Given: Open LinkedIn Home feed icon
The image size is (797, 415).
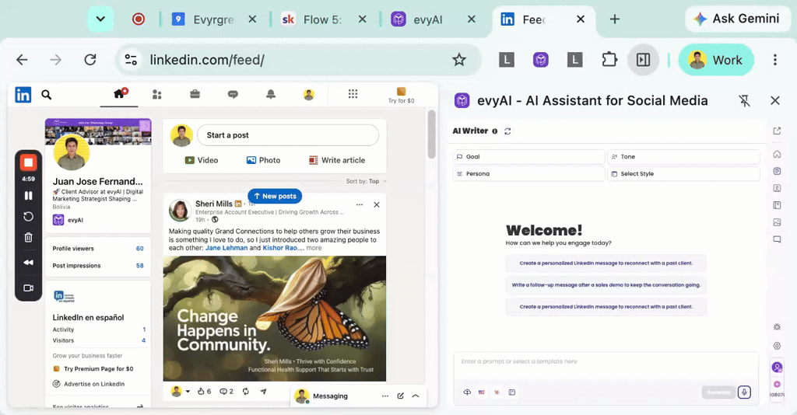Looking at the screenshot, I should pos(119,94).
